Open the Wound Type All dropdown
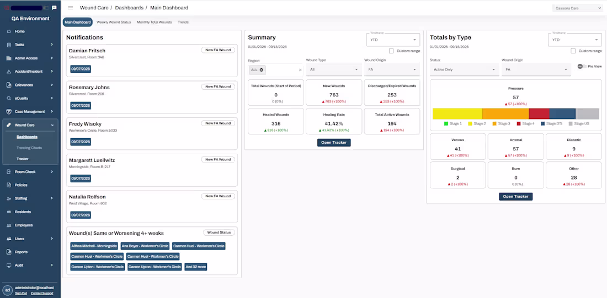 (x=334, y=69)
